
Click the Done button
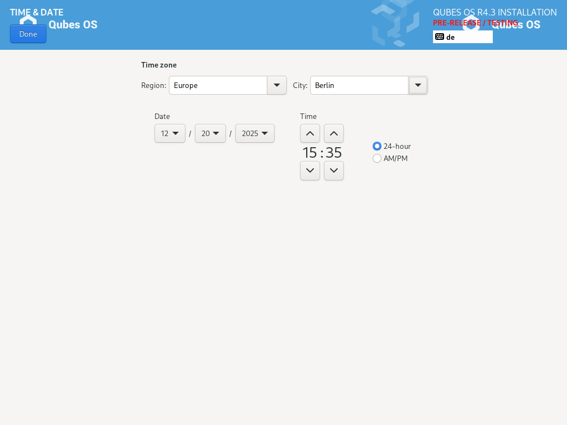[28, 34]
